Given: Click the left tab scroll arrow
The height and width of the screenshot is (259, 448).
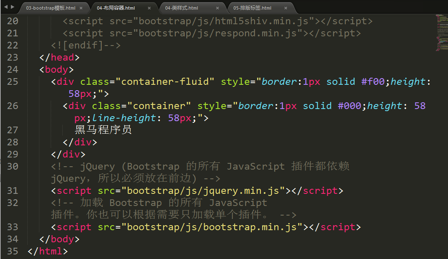Looking at the screenshot, I should click(x=6, y=7).
